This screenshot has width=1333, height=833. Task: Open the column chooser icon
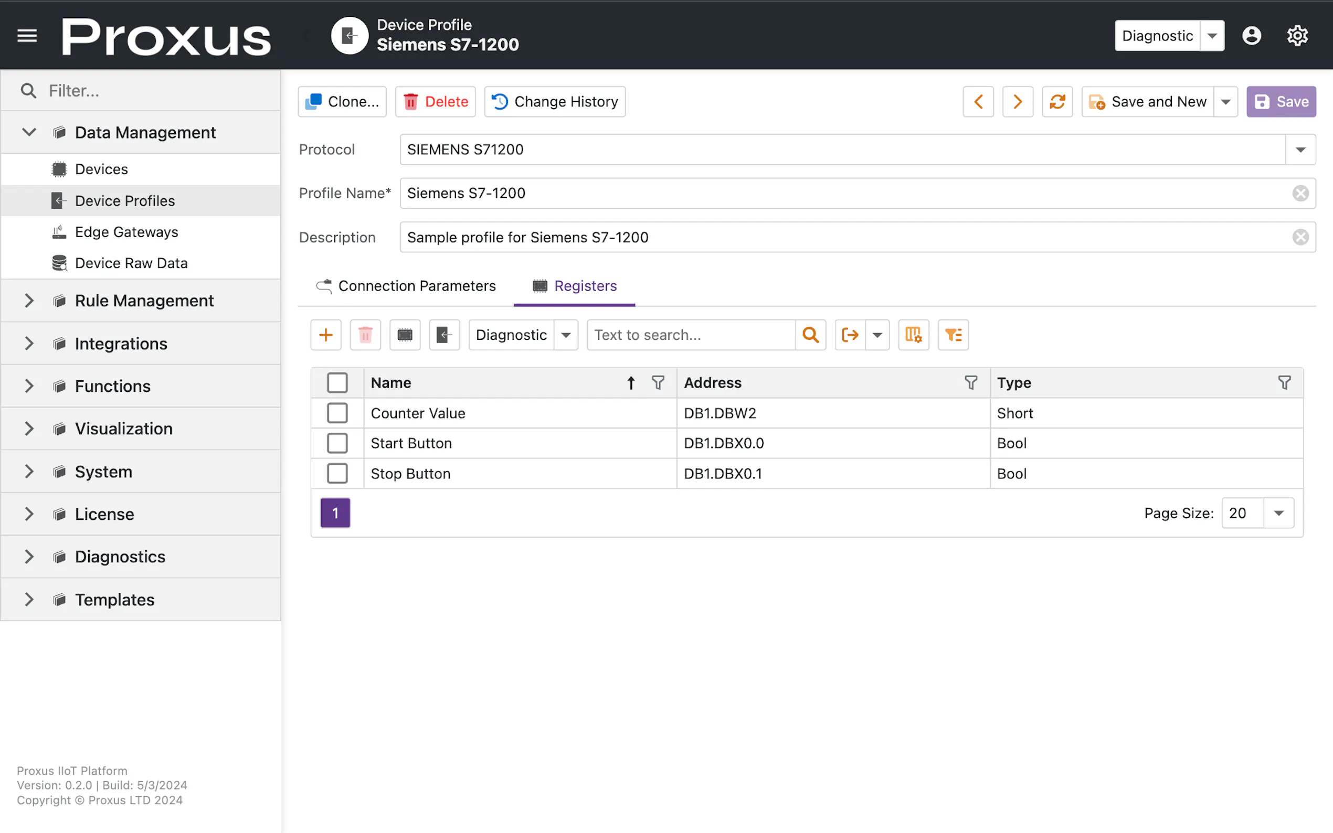913,335
